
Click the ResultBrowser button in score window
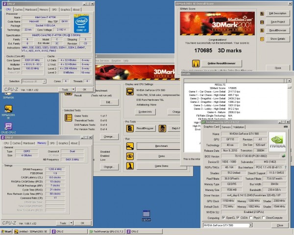278,30
